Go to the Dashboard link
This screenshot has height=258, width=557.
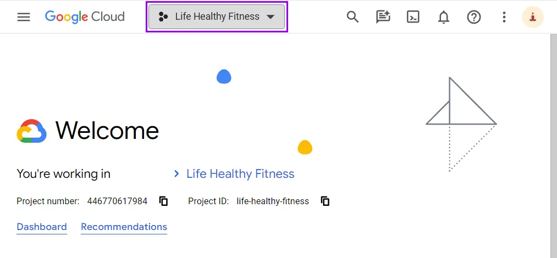pos(42,227)
